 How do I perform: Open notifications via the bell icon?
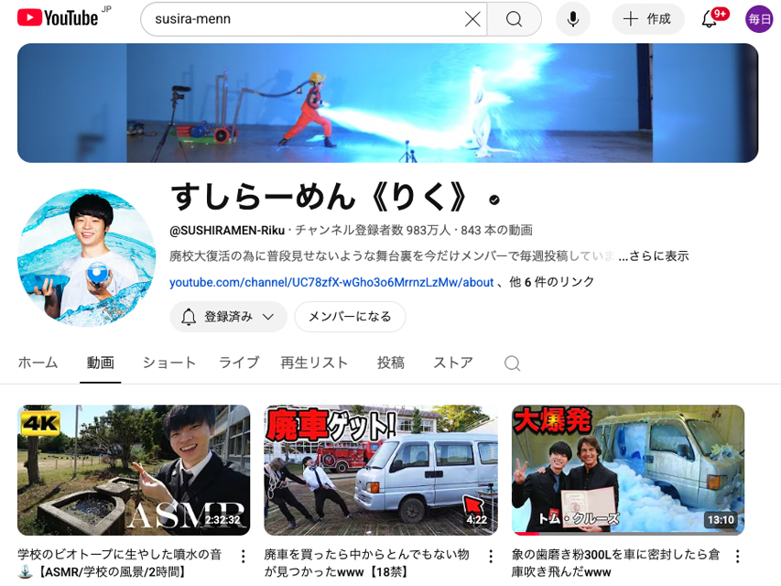708,18
